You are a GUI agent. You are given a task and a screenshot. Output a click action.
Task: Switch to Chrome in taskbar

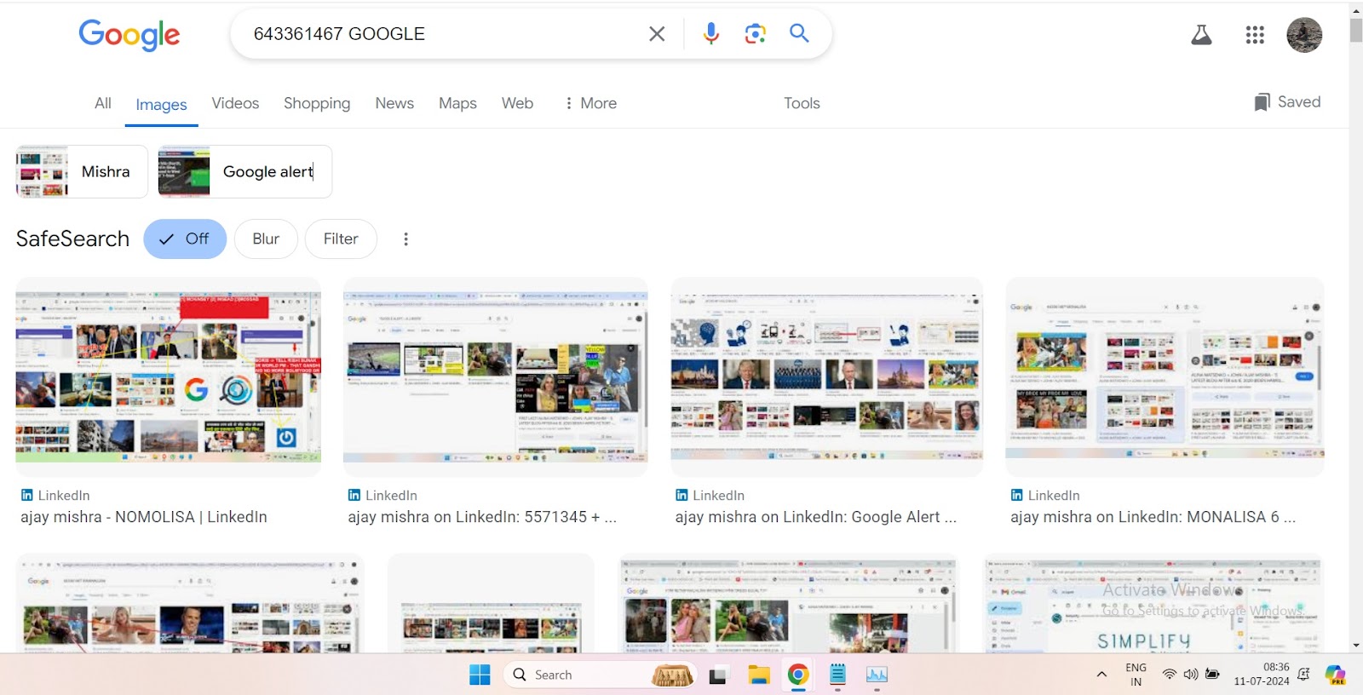pos(798,675)
